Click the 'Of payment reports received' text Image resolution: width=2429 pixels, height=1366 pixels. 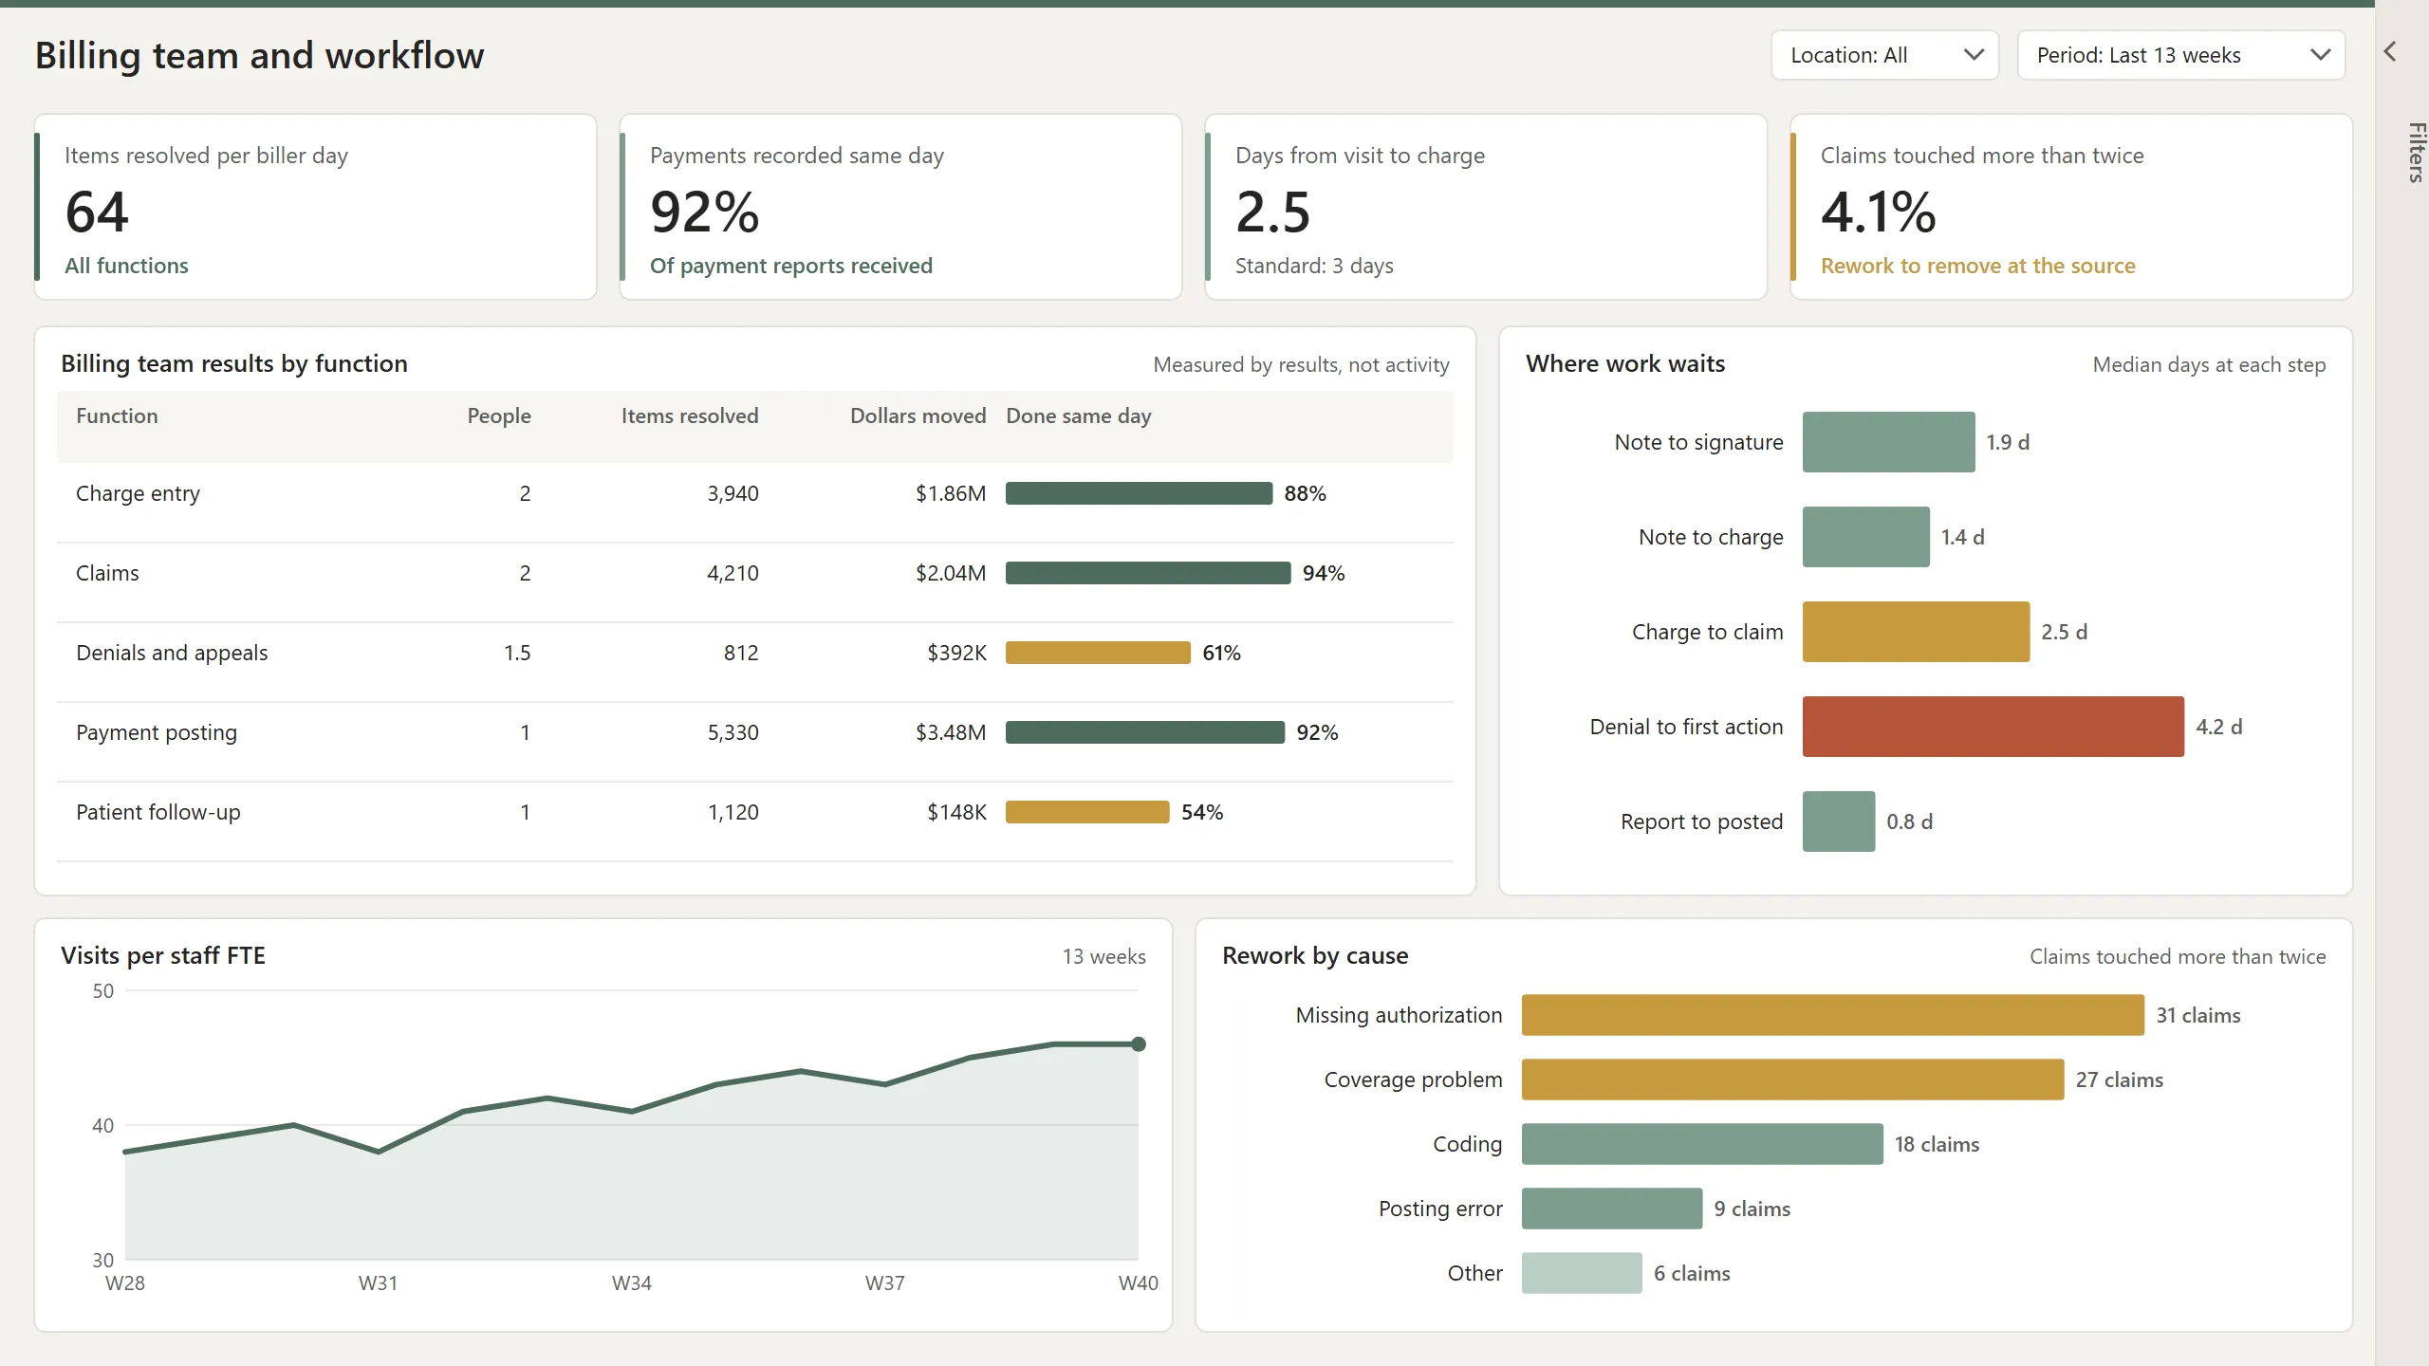(791, 266)
